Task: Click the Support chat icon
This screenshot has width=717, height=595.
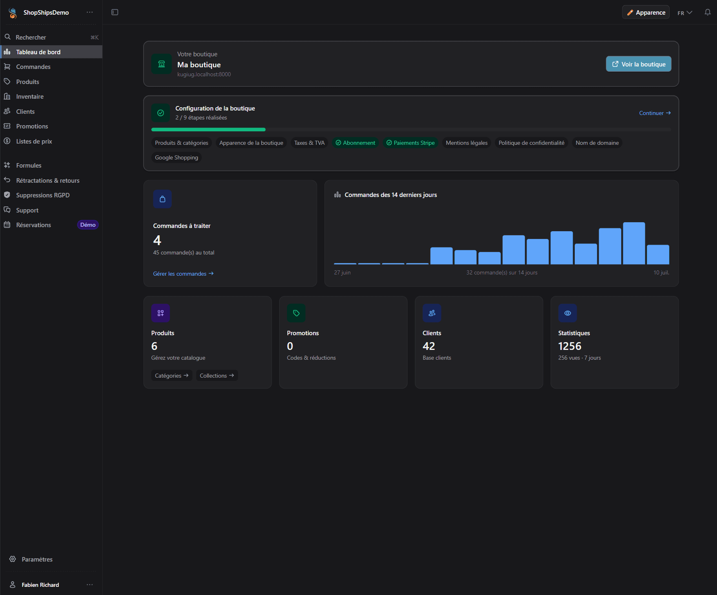Action: click(7, 210)
